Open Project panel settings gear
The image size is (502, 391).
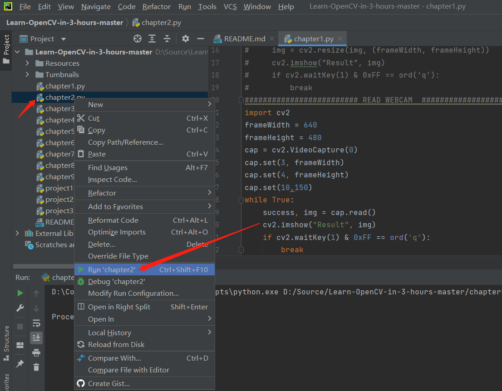coord(185,39)
